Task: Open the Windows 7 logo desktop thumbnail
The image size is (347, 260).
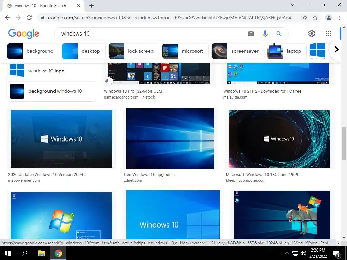Action: [x=61, y=216]
